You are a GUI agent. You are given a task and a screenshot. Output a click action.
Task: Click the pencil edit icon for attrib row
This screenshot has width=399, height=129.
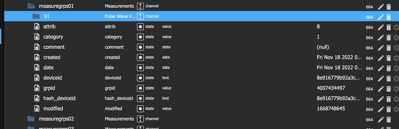381,27
